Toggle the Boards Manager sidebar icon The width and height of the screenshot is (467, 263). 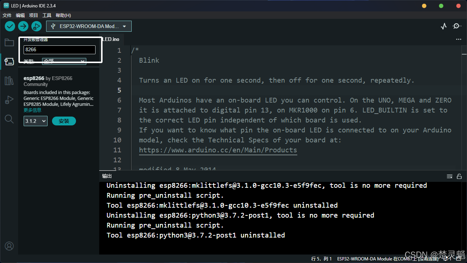pos(9,61)
